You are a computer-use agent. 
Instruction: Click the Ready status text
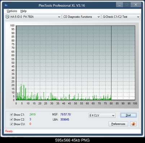pyautogui.click(x=9, y=131)
